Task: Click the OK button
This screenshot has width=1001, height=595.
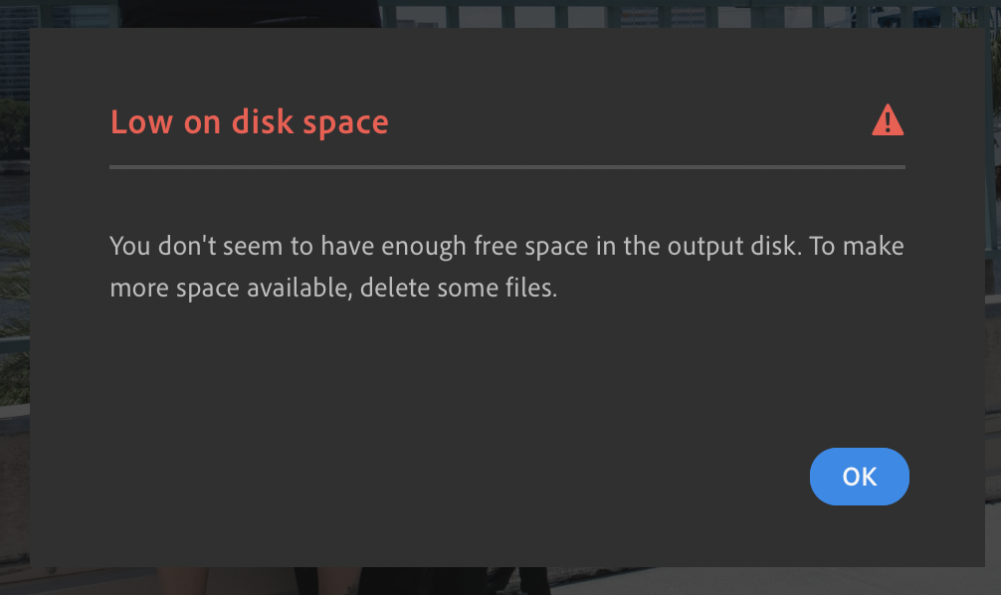Action: (x=859, y=477)
